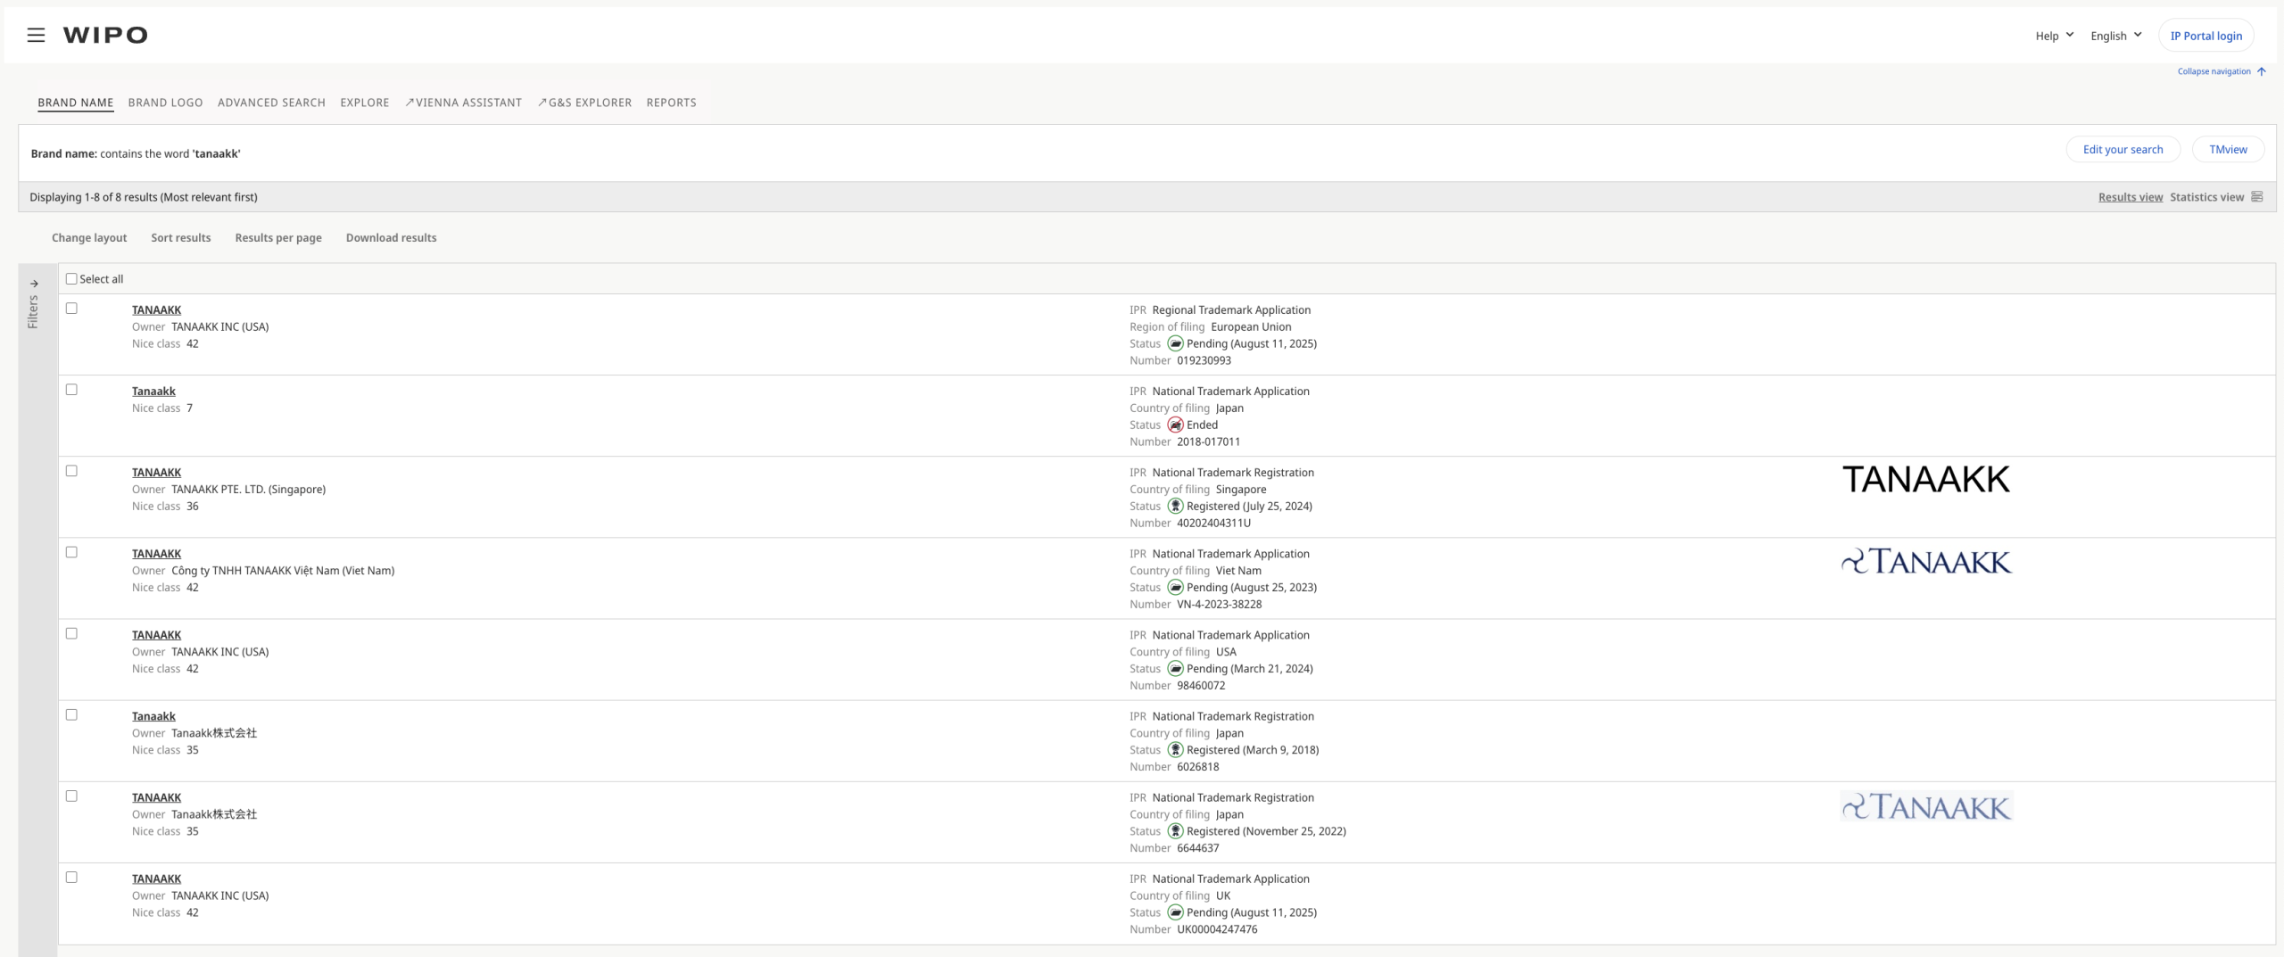This screenshot has width=2284, height=957.
Task: Open the TANAAKK Viet Nam application link
Action: click(x=156, y=553)
